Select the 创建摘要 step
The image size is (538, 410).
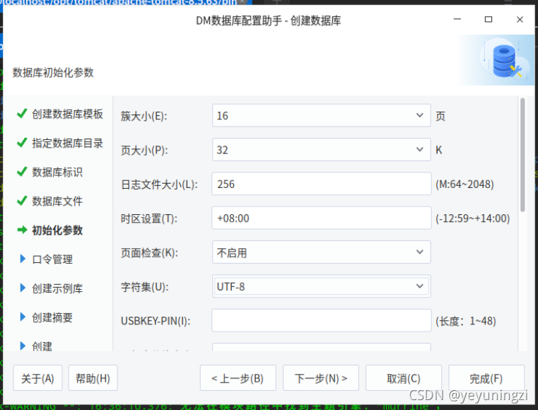(52, 317)
